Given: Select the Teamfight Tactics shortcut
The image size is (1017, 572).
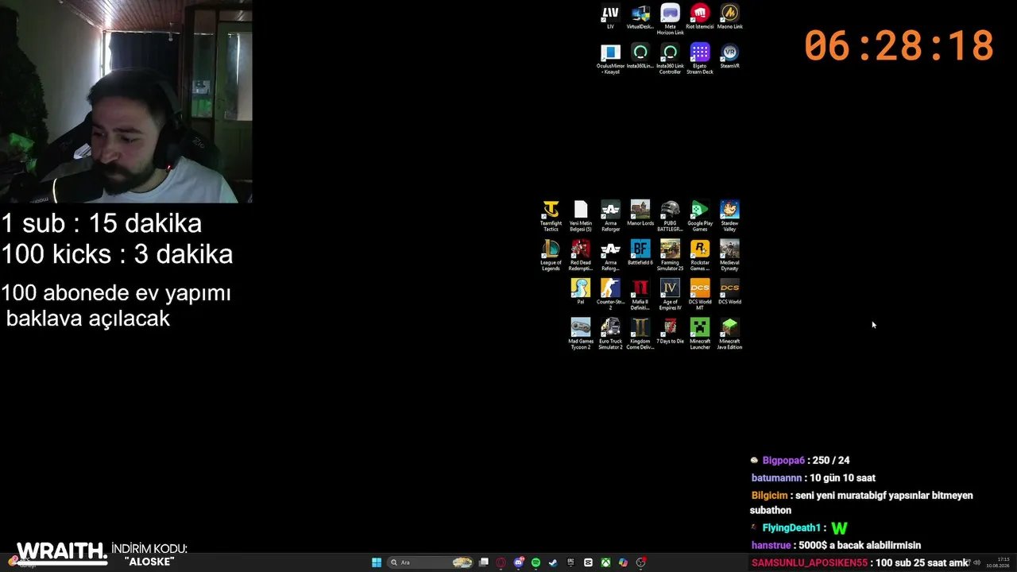Looking at the screenshot, I should (551, 216).
